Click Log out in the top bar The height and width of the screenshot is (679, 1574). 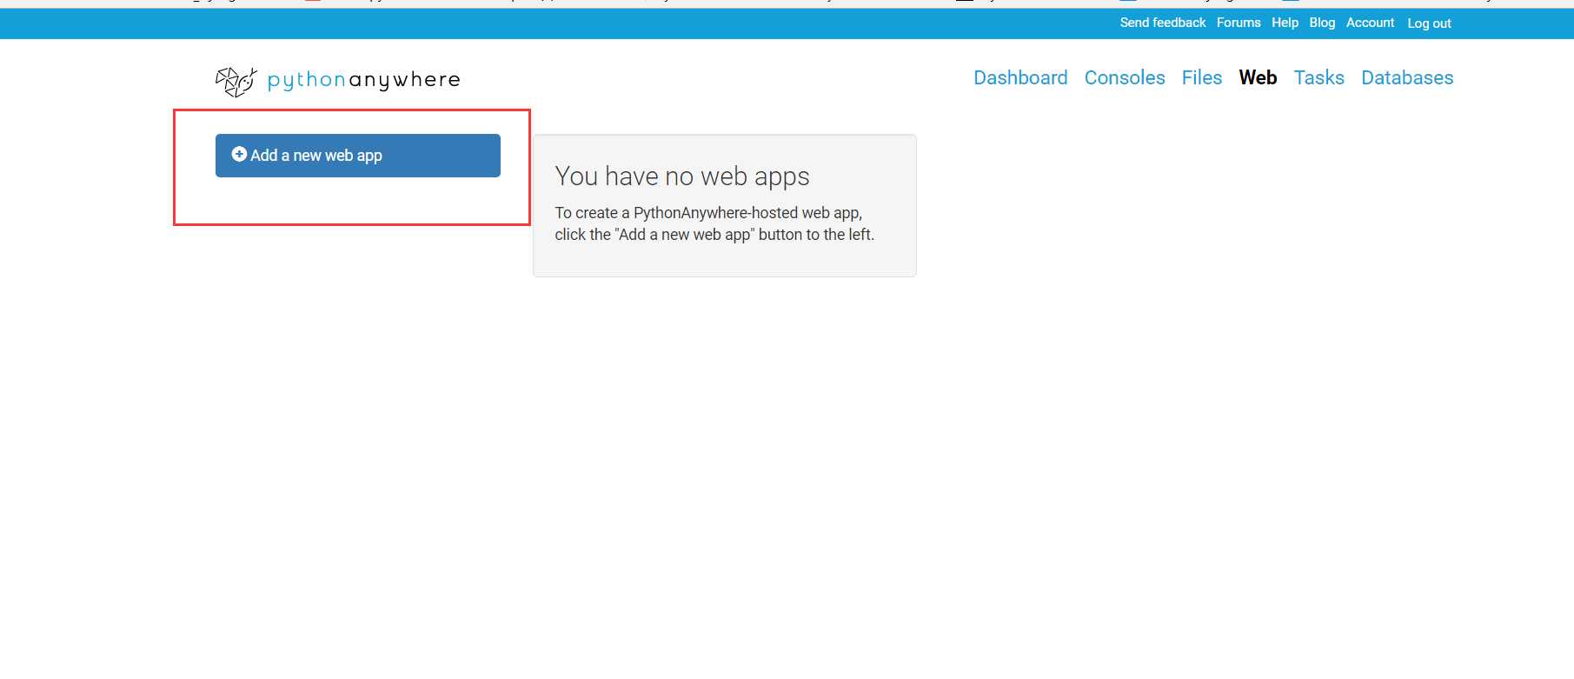coord(1429,23)
